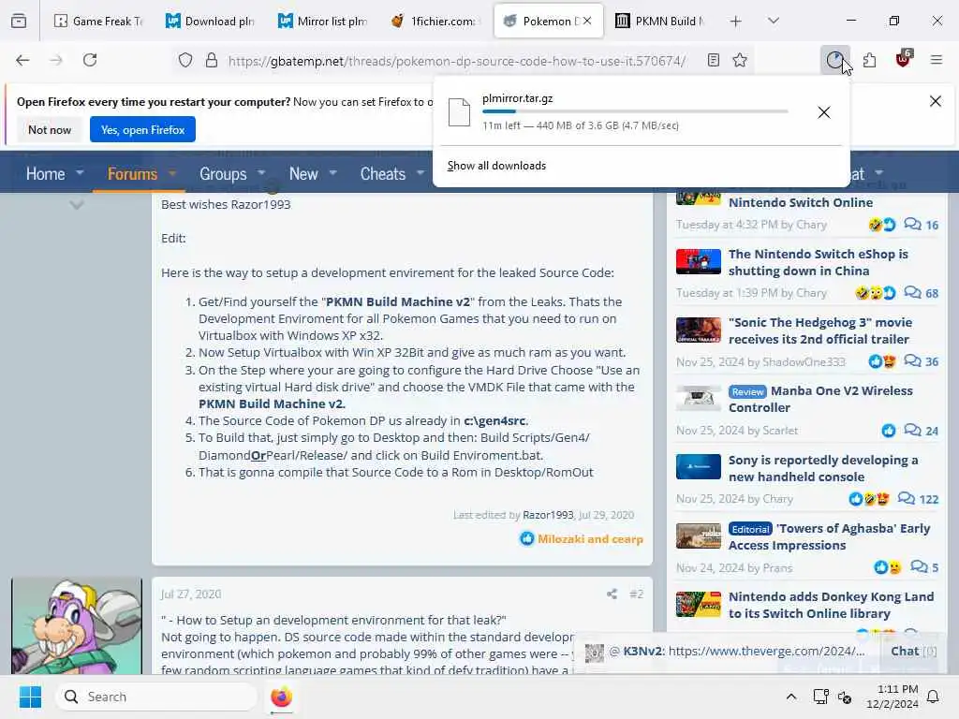This screenshot has height=719, width=959.
Task: Open the Home navigation menu item
Action: 45,173
